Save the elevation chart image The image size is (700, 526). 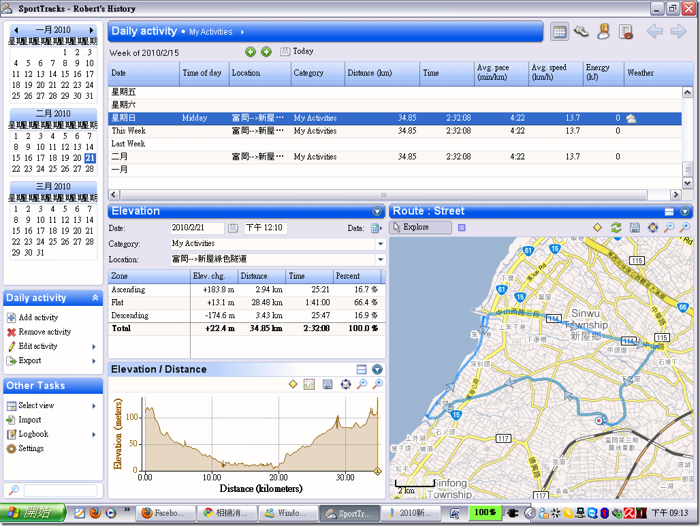pos(328,384)
